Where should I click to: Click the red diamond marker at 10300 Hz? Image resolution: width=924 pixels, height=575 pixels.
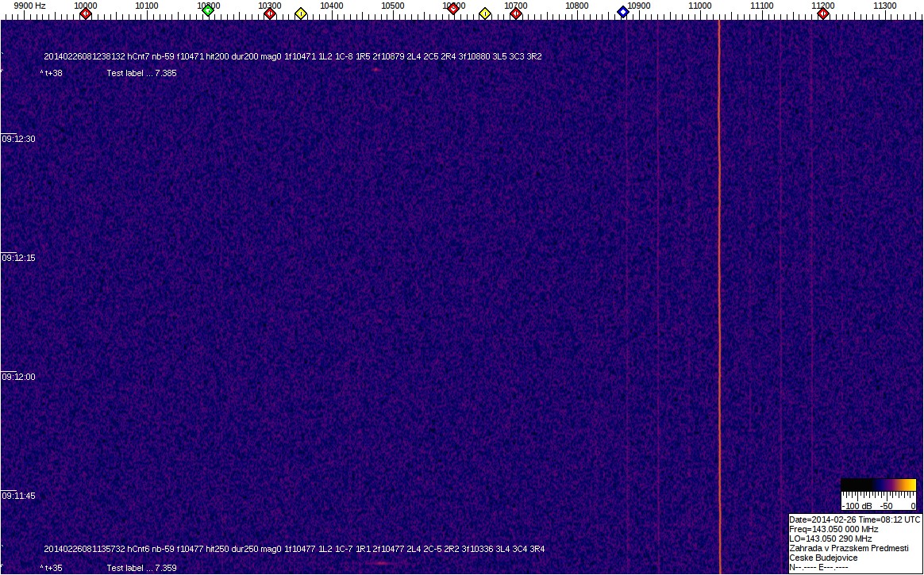pyautogui.click(x=270, y=13)
